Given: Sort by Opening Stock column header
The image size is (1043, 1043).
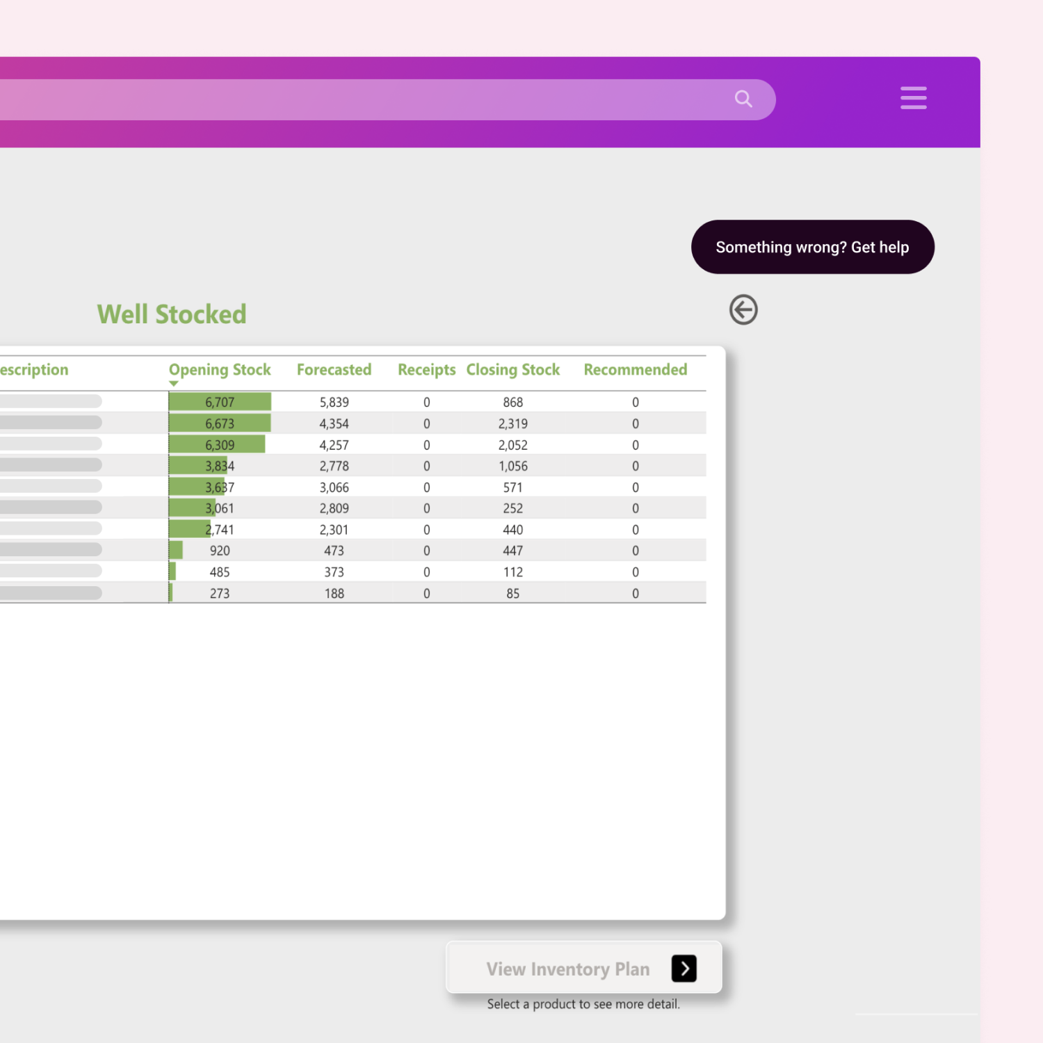Looking at the screenshot, I should [x=220, y=370].
